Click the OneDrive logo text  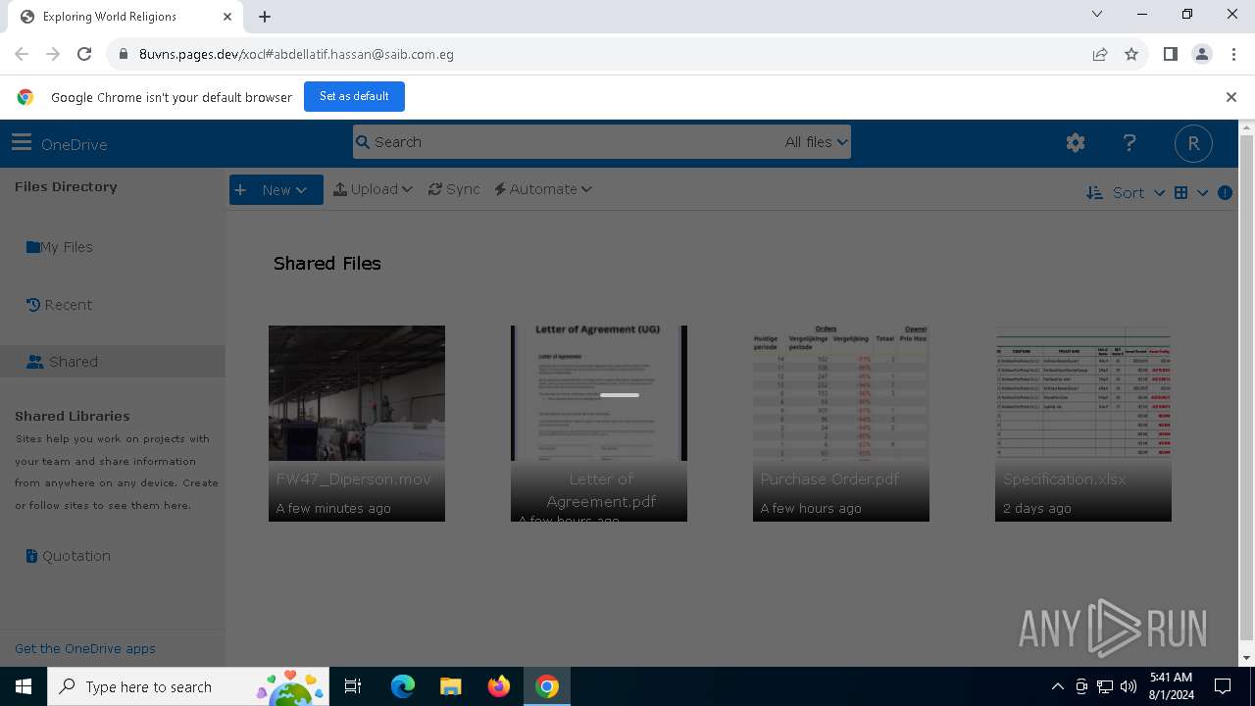click(75, 144)
